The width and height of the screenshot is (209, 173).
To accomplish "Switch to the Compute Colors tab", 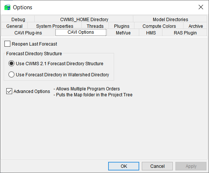I will (x=159, y=26).
